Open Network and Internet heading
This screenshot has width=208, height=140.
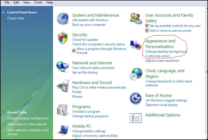(92, 63)
